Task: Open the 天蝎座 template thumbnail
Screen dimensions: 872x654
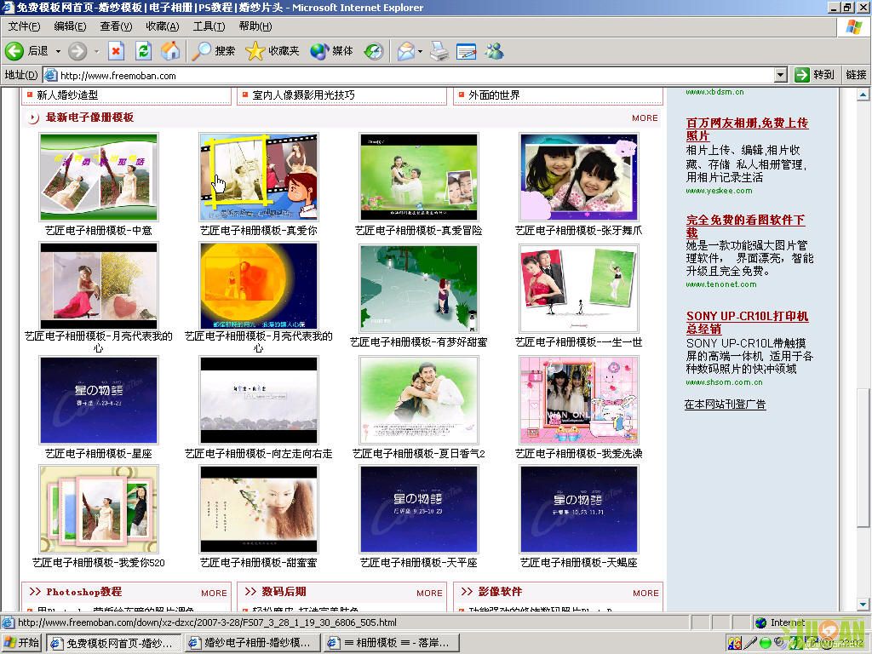Action: (x=579, y=509)
